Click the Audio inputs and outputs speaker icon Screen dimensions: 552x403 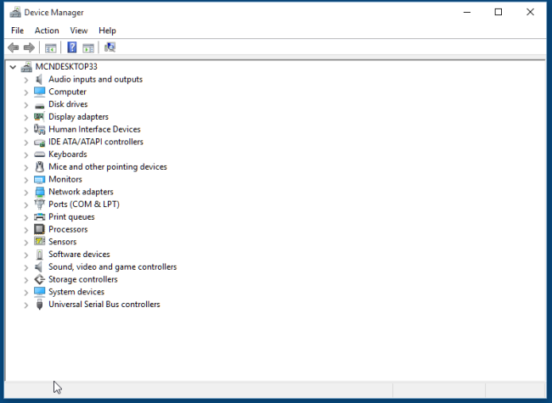click(x=39, y=80)
